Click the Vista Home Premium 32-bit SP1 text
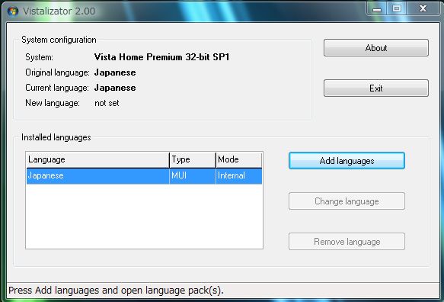Screen dimensions: 444x302 161,57
